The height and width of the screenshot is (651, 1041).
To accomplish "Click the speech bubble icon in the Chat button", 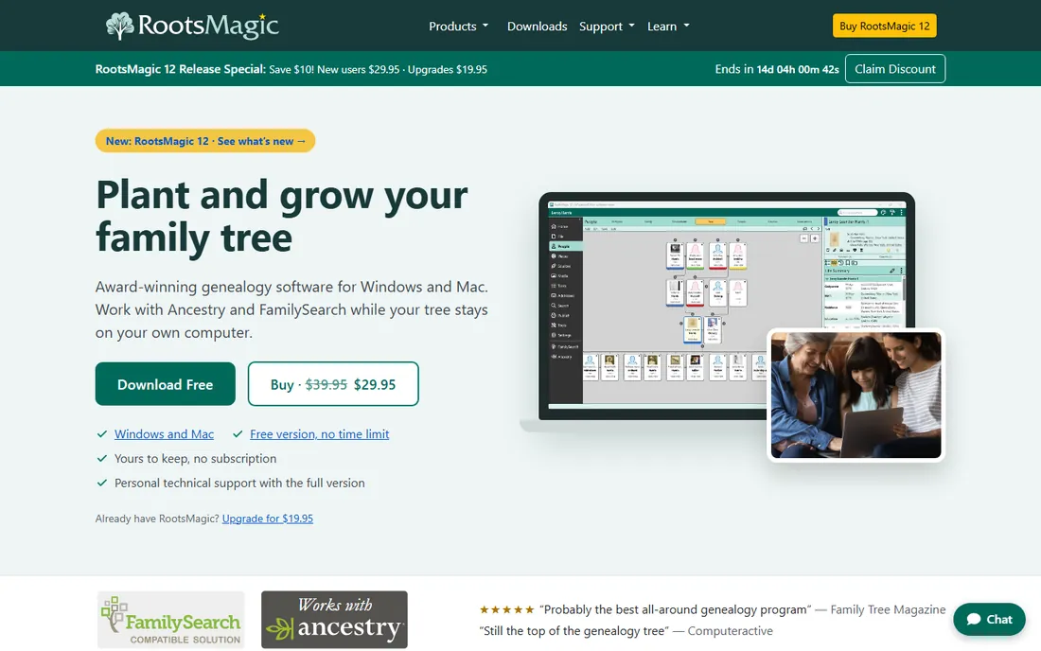I will [973, 619].
